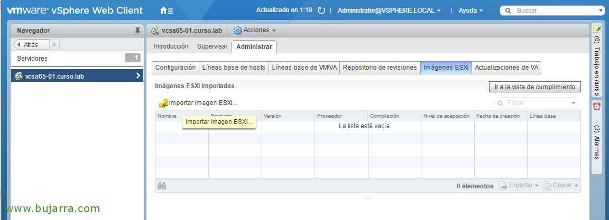Image resolution: width=609 pixels, height=220 pixels.
Task: Sort by the Compilación column header
Action: [x=394, y=116]
